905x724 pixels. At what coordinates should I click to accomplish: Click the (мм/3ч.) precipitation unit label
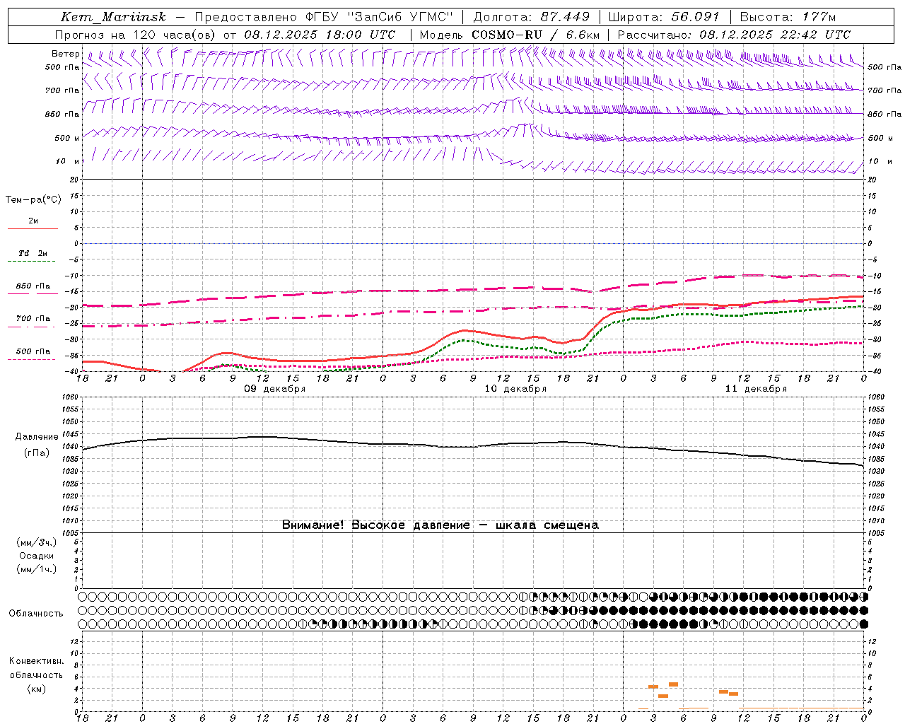(x=37, y=542)
